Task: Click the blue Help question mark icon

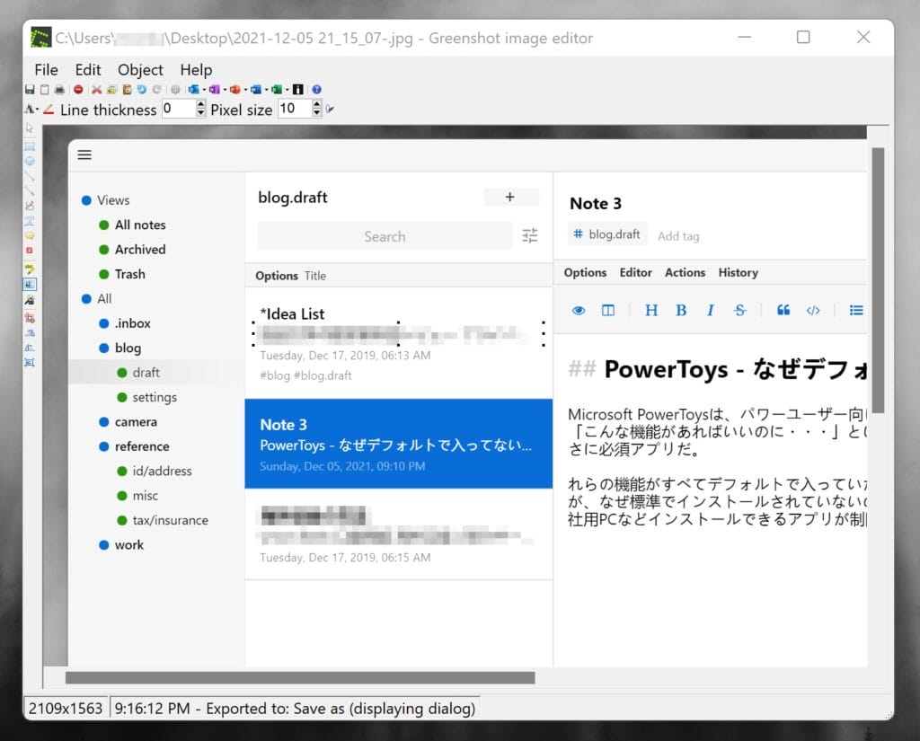Action: point(316,89)
